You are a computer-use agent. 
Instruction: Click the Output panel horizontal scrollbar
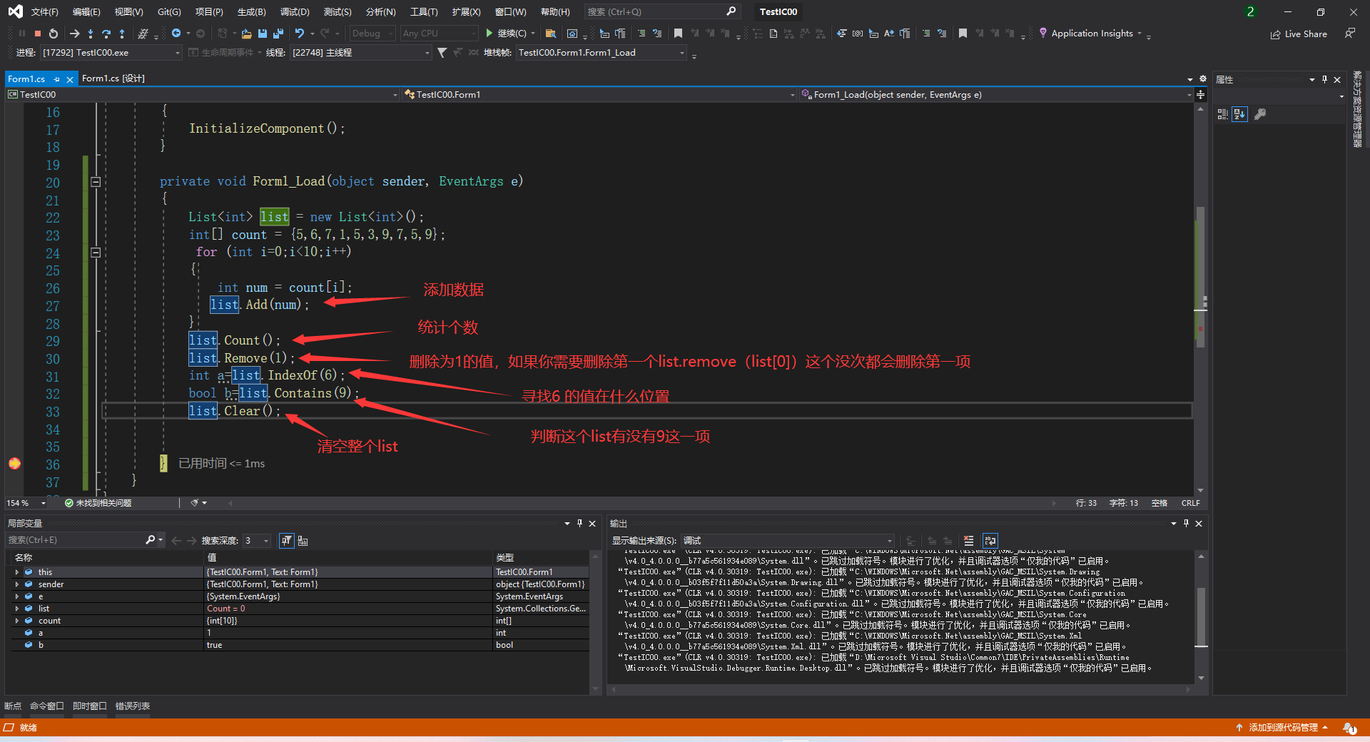[x=900, y=690]
